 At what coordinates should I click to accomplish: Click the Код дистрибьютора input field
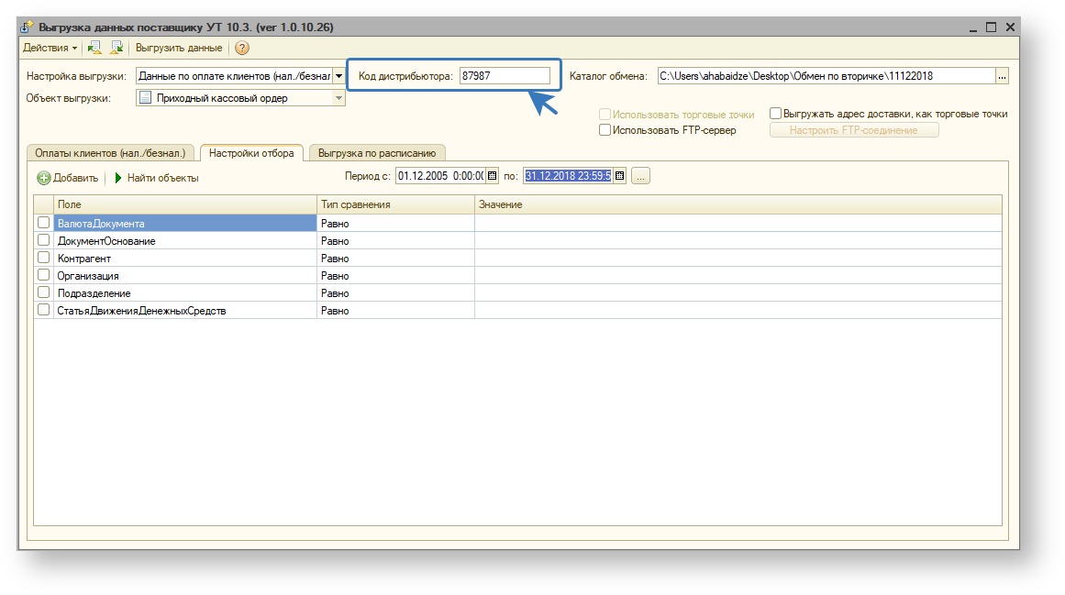click(505, 77)
